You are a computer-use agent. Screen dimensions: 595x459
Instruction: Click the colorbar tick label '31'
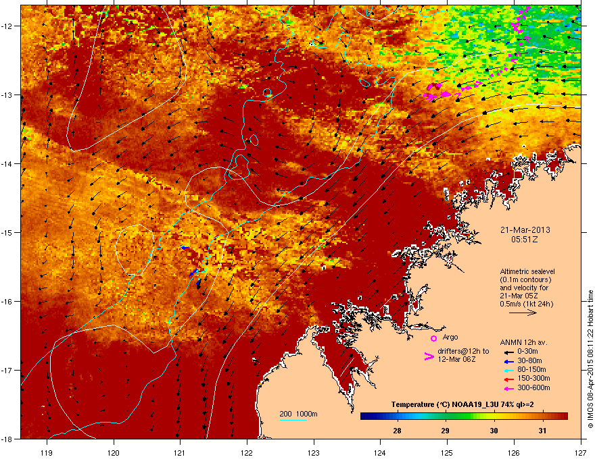pos(543,431)
